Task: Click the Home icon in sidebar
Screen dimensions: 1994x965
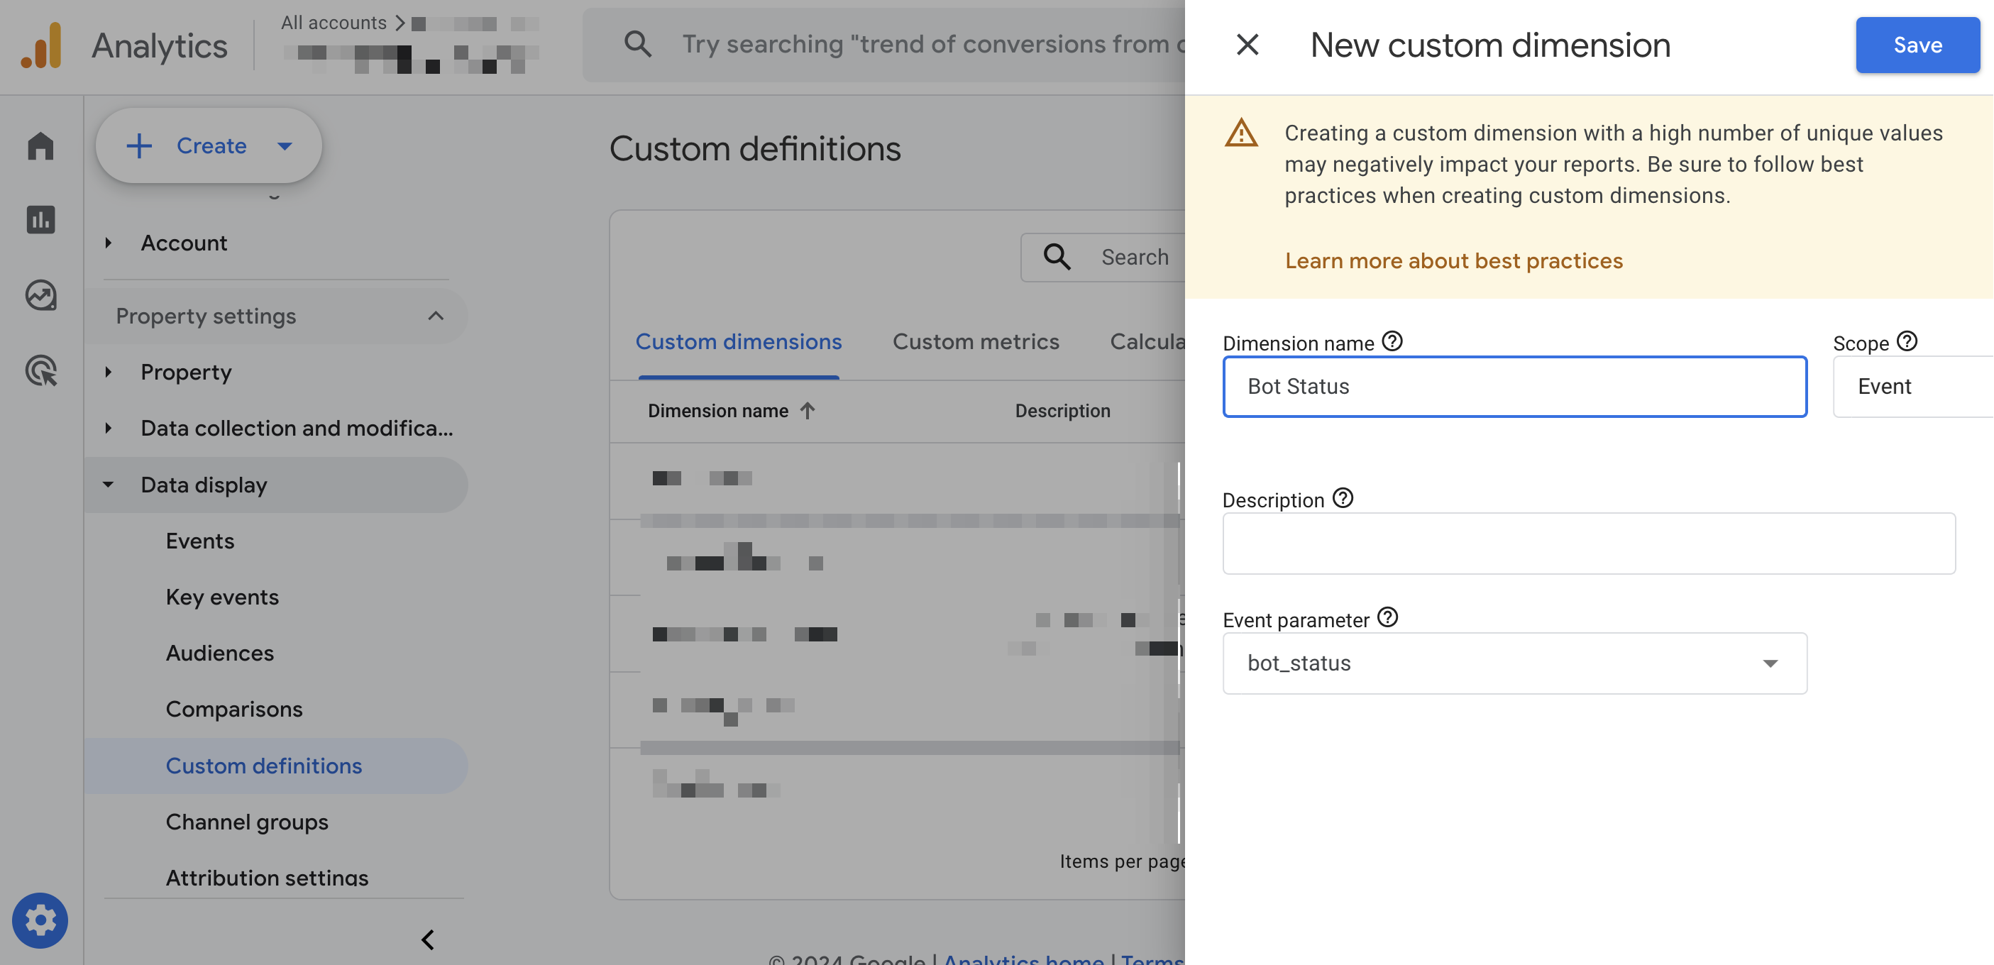Action: tap(40, 145)
